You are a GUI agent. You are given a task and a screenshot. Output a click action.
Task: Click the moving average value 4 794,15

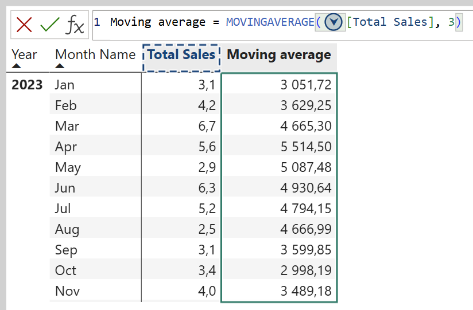pyautogui.click(x=306, y=209)
